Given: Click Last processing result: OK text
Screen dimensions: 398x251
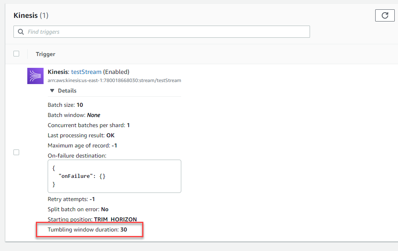Looking at the screenshot, I should click(x=81, y=135).
